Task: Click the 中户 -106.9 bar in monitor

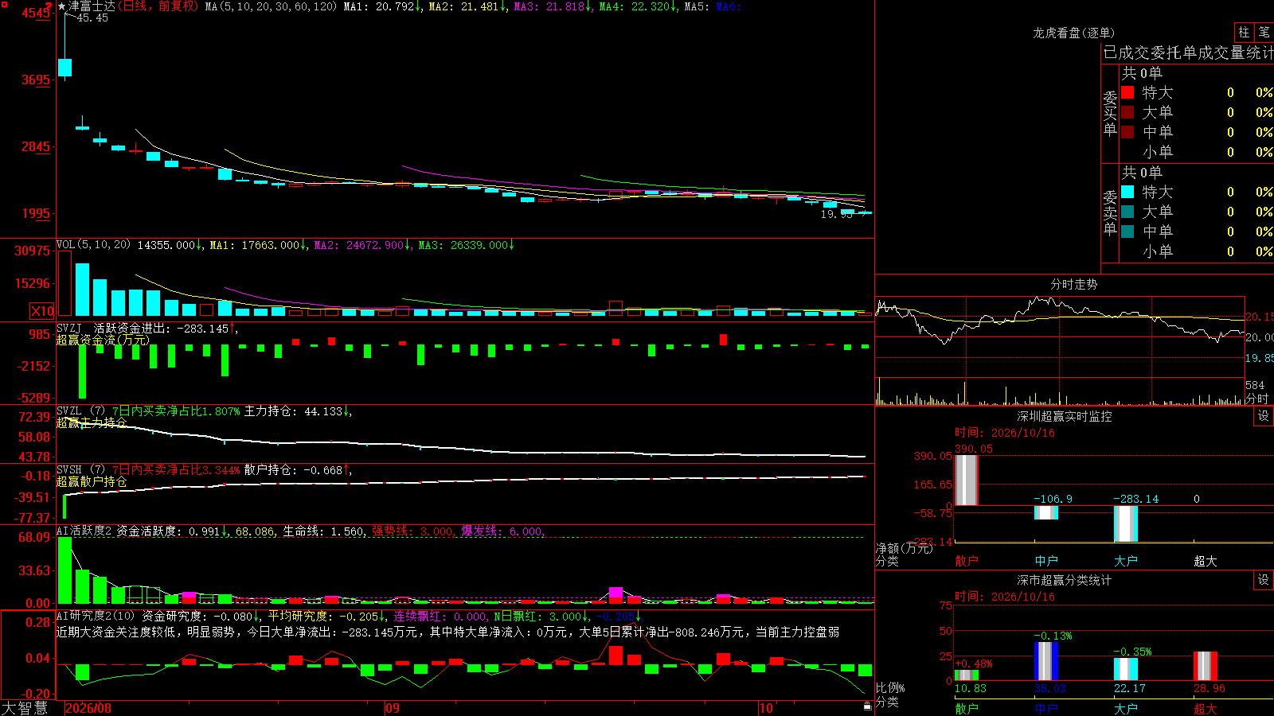Action: pos(1046,513)
